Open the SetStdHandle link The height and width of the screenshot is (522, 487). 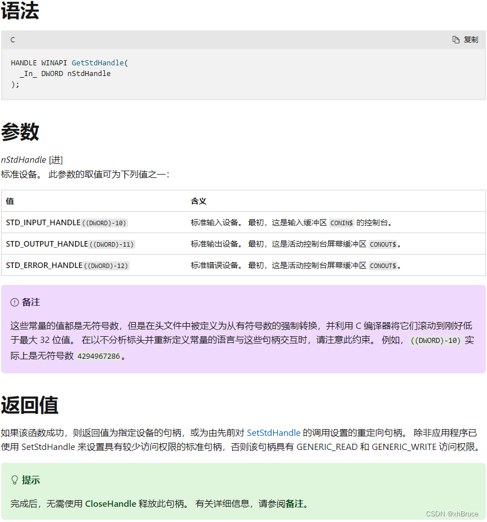[273, 432]
